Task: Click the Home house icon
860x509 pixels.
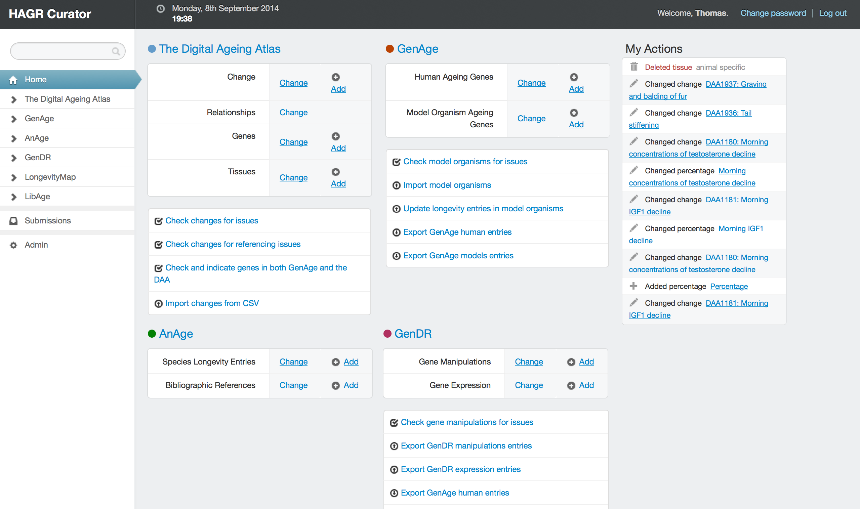Action: pos(13,80)
